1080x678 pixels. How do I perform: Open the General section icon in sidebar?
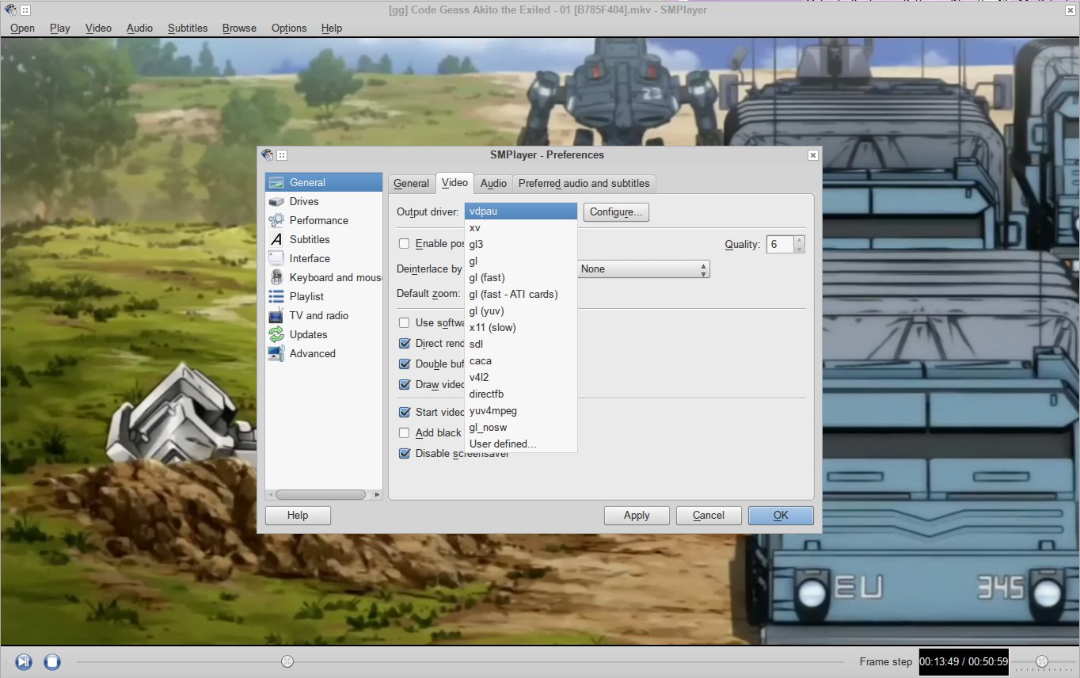[276, 182]
